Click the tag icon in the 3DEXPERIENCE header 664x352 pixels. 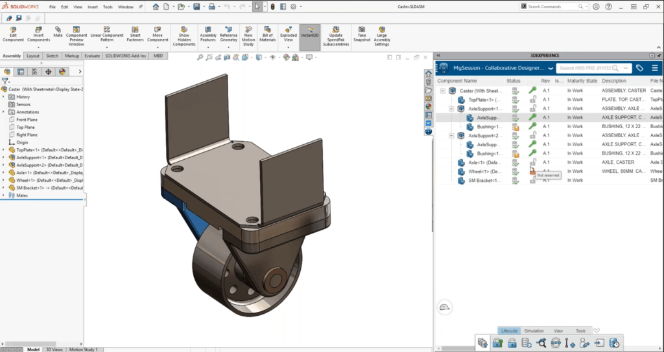point(639,68)
